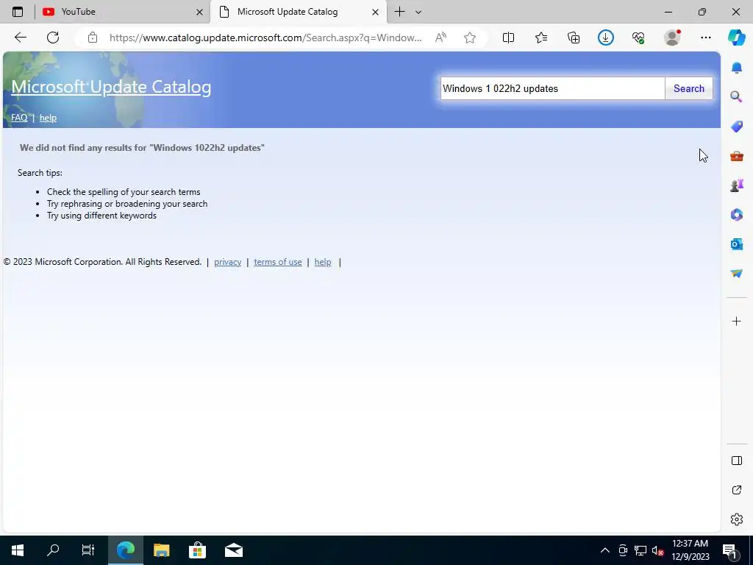
Task: Click the Search button
Action: point(688,88)
